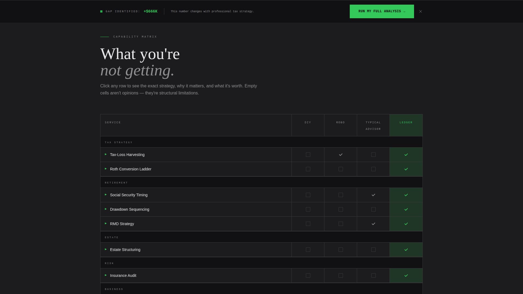The image size is (523, 294).
Task: Click the DIY empty box for RMD Strategy
Action: 308,224
